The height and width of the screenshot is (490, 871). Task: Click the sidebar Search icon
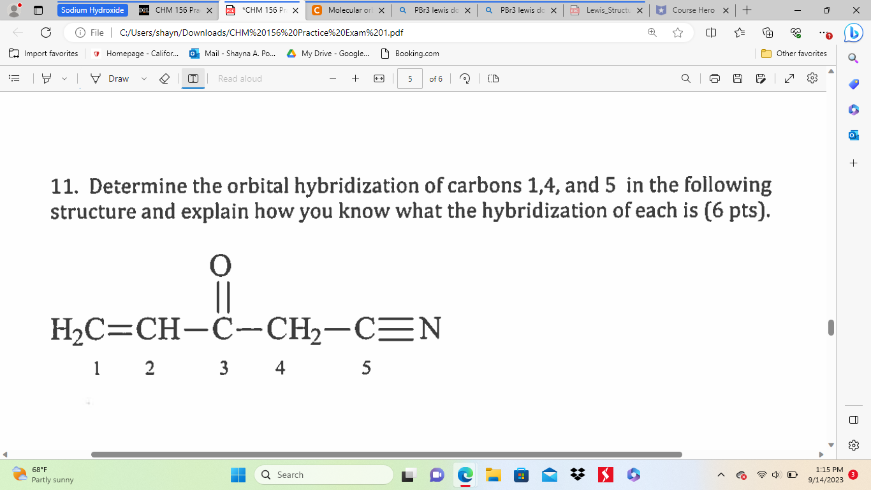coord(854,58)
